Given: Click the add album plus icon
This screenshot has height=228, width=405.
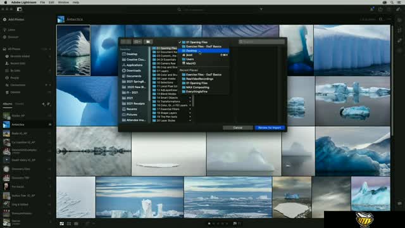Looking at the screenshot, I should (43, 104).
